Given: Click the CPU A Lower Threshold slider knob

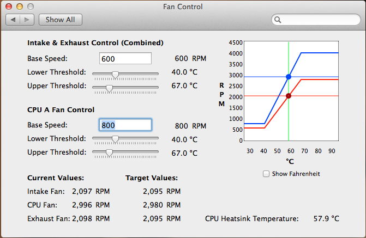Looking at the screenshot, I should [115, 139].
